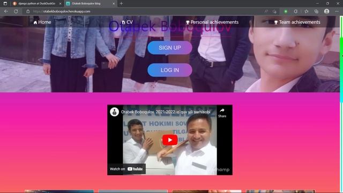This screenshot has width=343, height=193.
Task: Open the browser profile avatar
Action: tap(326, 11)
